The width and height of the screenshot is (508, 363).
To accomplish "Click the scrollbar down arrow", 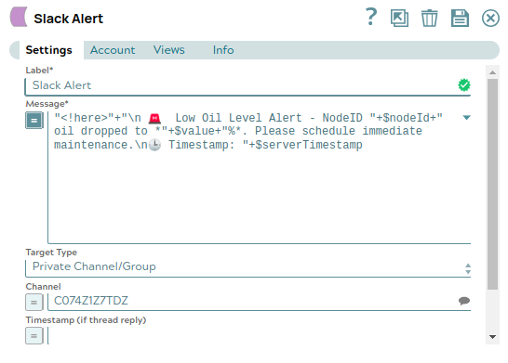I will click(x=492, y=337).
